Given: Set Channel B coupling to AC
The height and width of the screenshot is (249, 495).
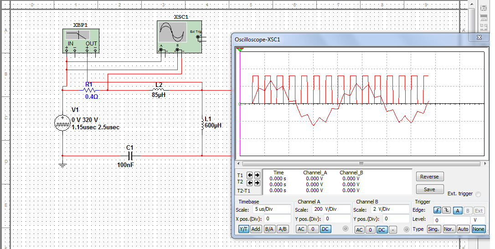Looking at the screenshot, I should (359, 230).
